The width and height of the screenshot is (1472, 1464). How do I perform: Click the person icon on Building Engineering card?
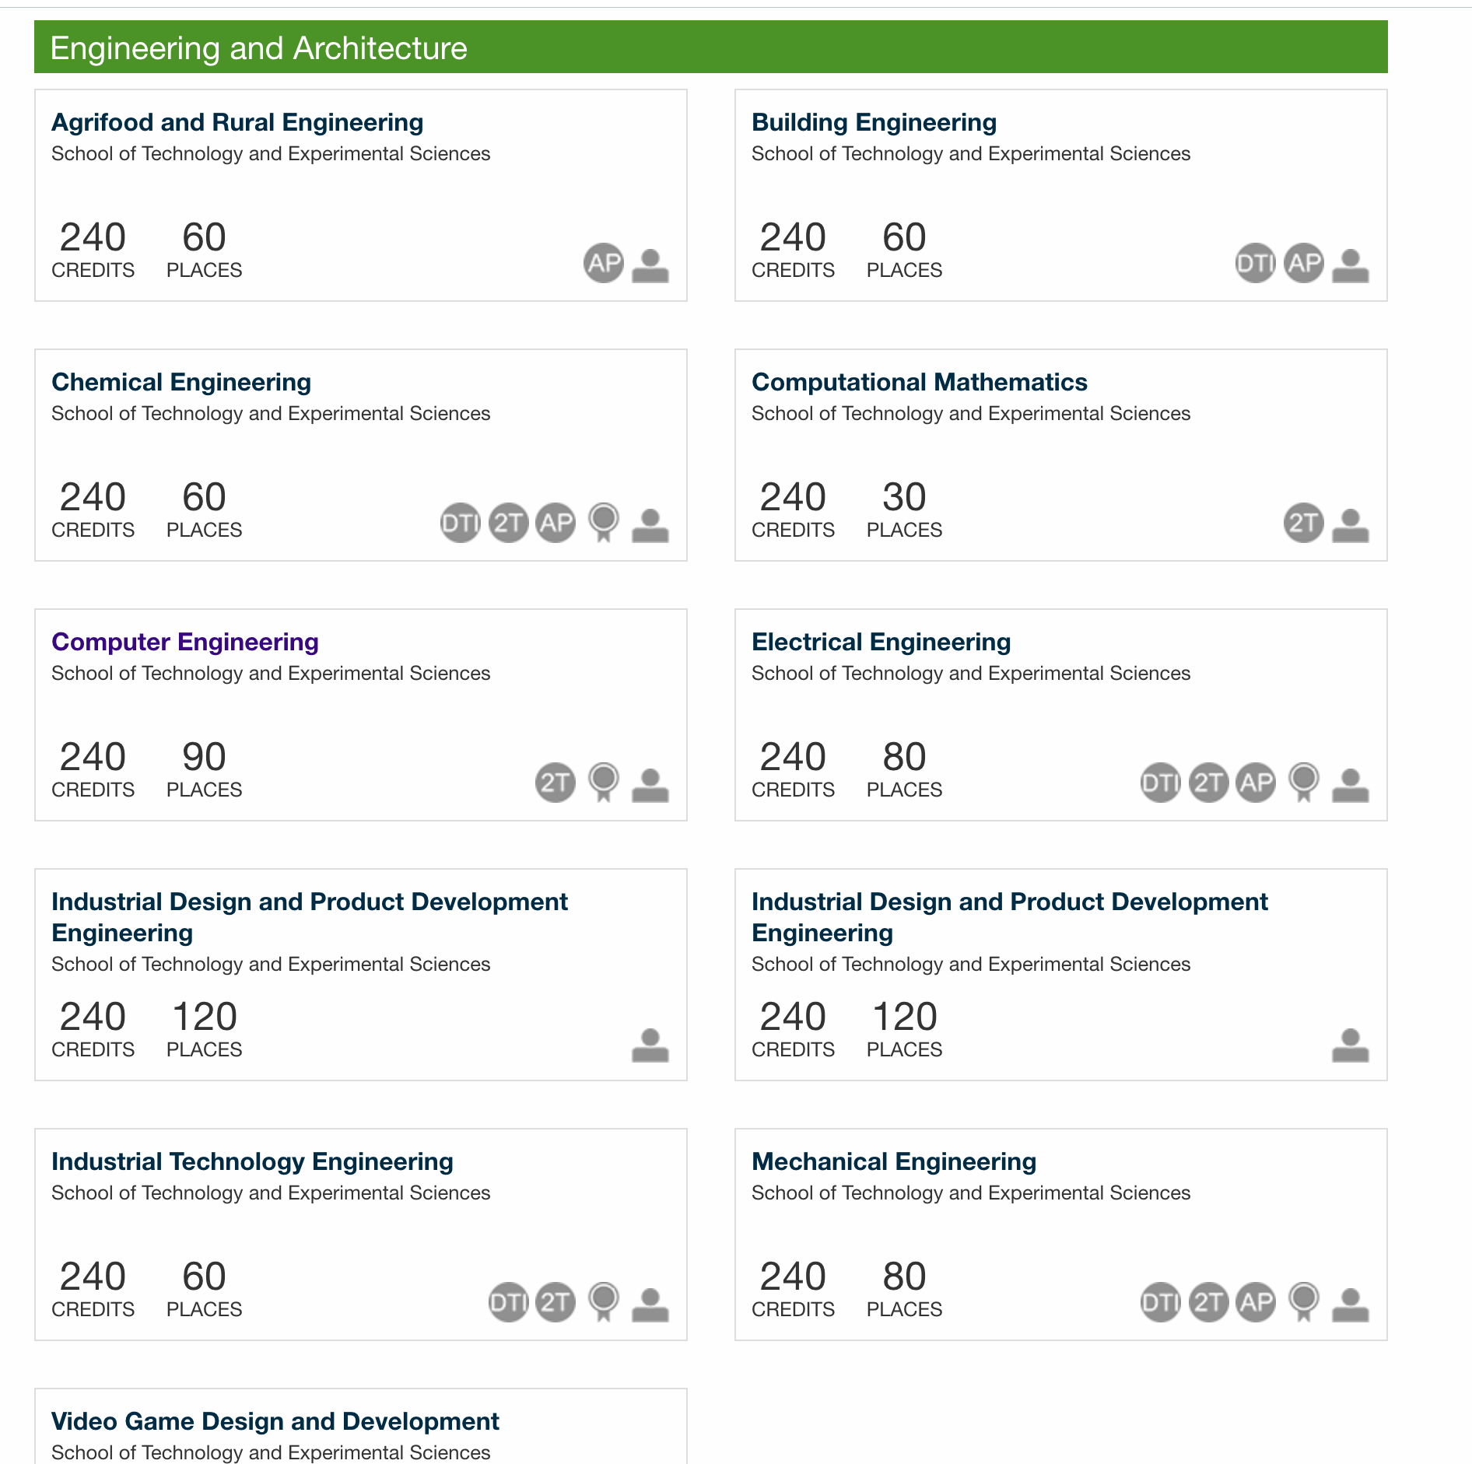tap(1351, 264)
